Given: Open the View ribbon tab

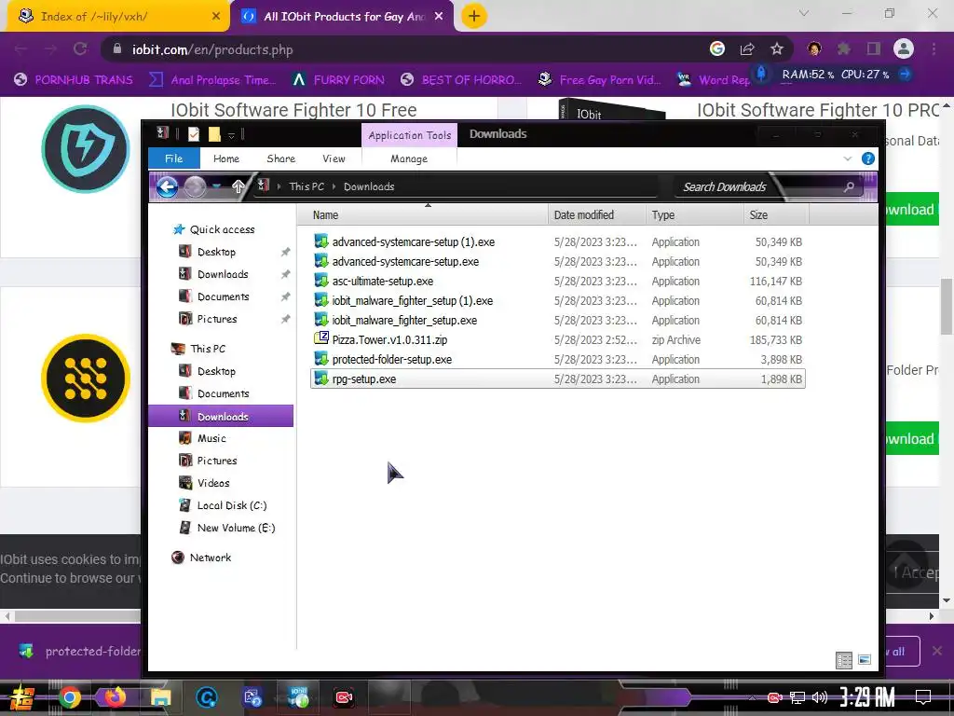Looking at the screenshot, I should (334, 158).
